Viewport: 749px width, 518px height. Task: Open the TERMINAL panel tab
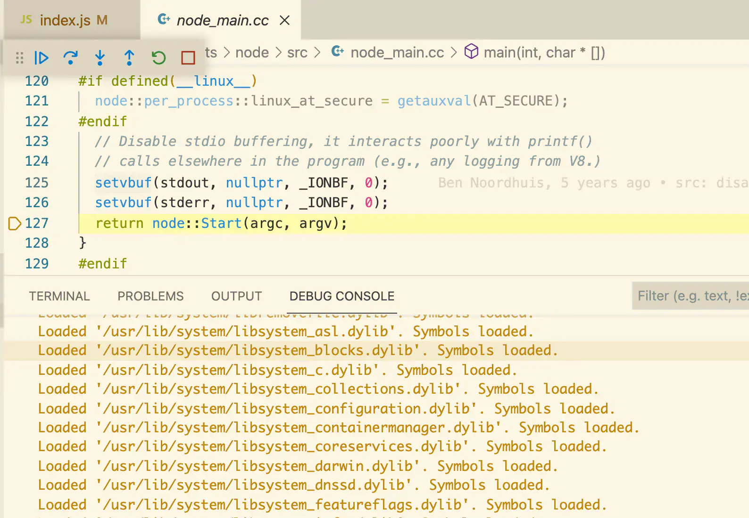point(59,296)
